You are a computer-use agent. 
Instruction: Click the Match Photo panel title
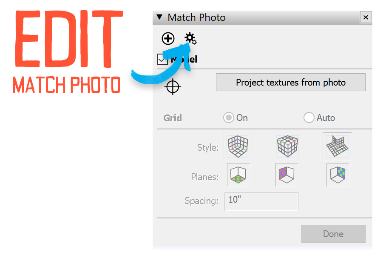click(196, 17)
